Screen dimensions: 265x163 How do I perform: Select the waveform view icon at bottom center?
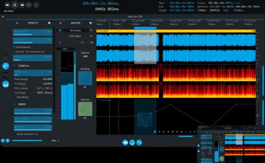[125, 142]
